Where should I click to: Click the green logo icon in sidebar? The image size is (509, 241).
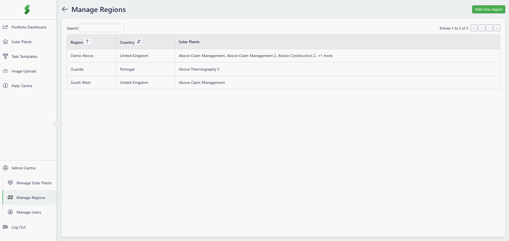pyautogui.click(x=27, y=9)
